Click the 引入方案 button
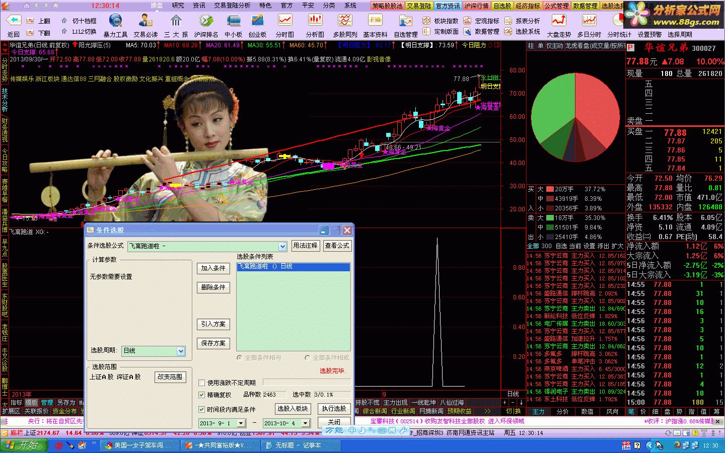Screen dimensions: 725x453 click(213, 324)
